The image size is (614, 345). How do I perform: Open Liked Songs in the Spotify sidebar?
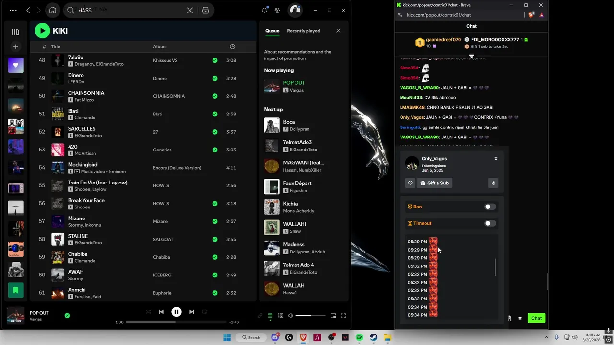pos(15,65)
